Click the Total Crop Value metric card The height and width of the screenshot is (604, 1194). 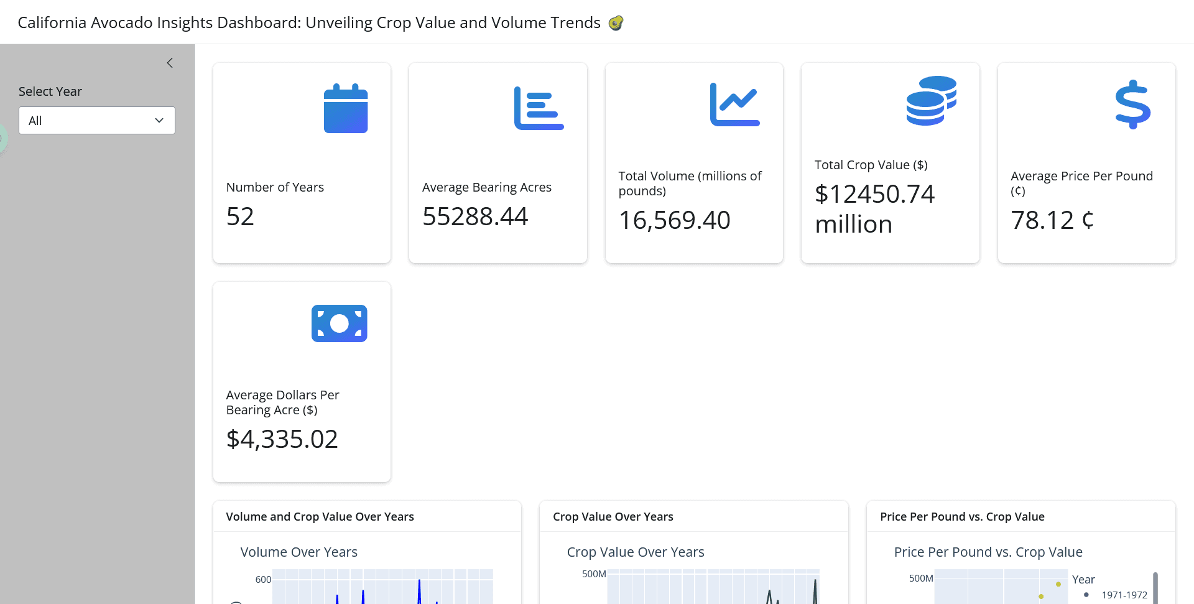(890, 162)
